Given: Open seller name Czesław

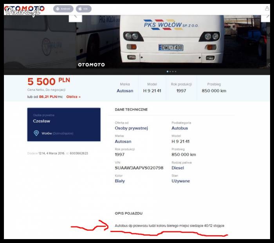Looking at the screenshot, I should [41, 121].
